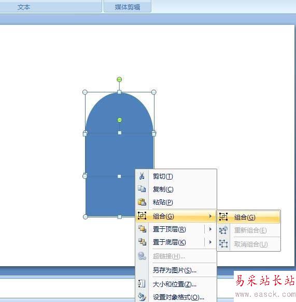The width and height of the screenshot is (296, 302).
Task: Click the top-left corner resize handle
Action: tap(85, 92)
